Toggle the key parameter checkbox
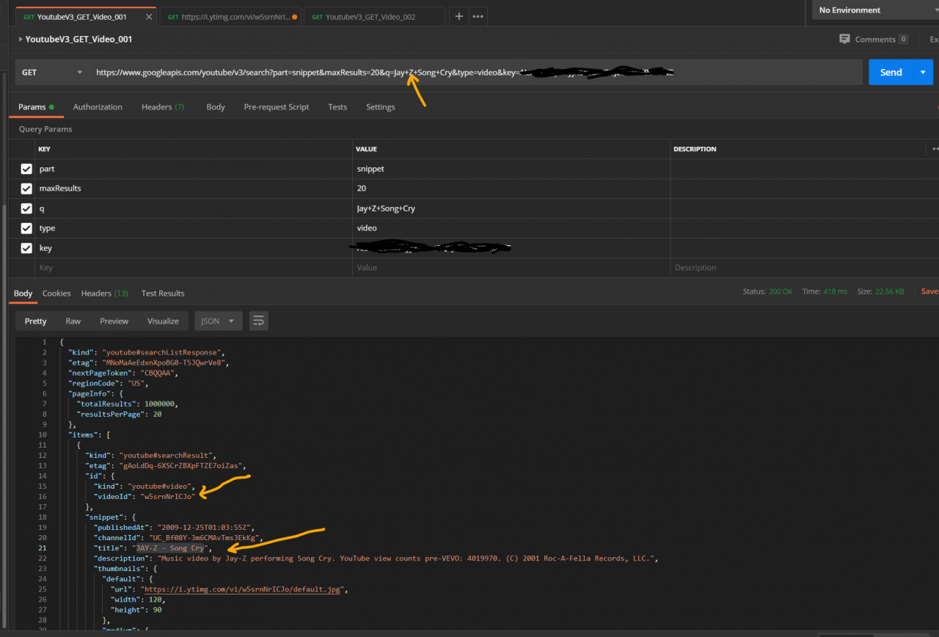This screenshot has width=939, height=637. pos(26,248)
